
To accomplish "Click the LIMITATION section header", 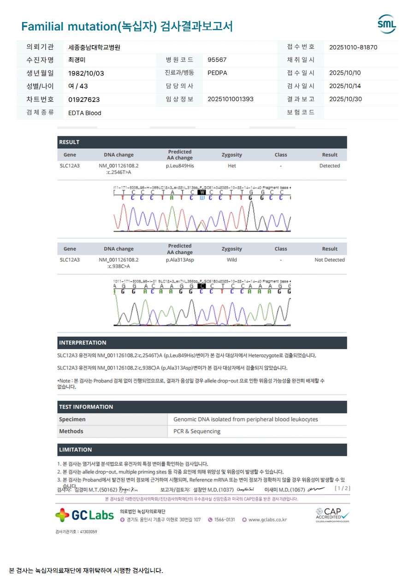I will (x=202, y=450).
